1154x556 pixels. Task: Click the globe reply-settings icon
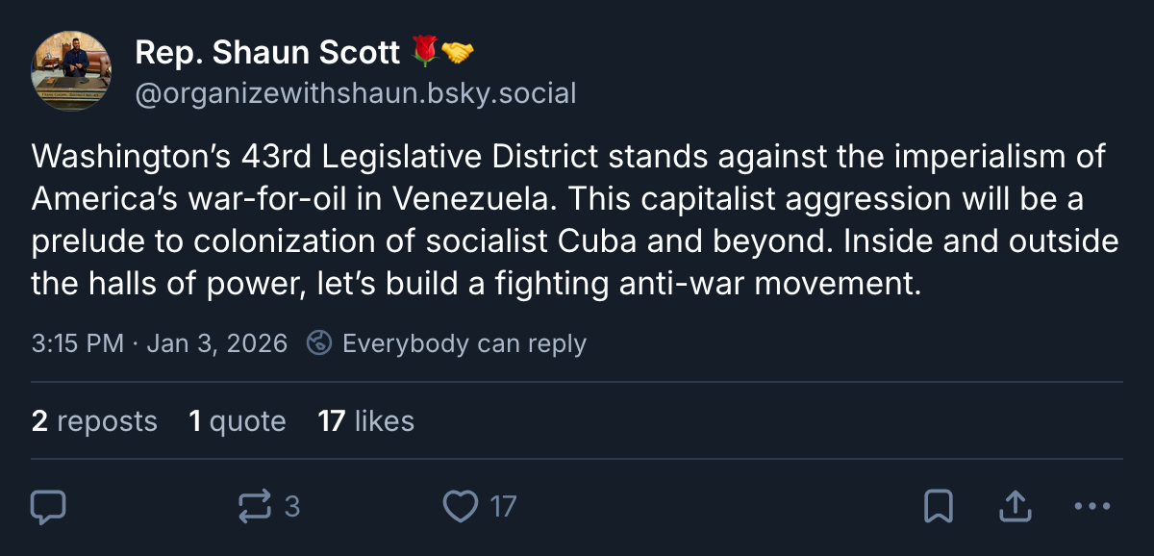point(319,343)
